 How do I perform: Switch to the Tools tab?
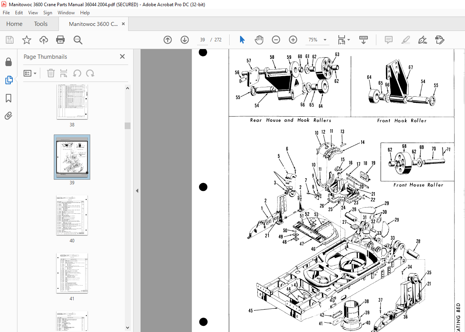(41, 24)
